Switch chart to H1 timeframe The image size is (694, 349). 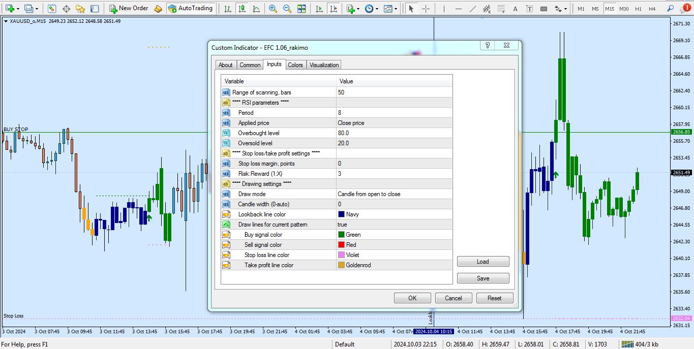pyautogui.click(x=638, y=9)
